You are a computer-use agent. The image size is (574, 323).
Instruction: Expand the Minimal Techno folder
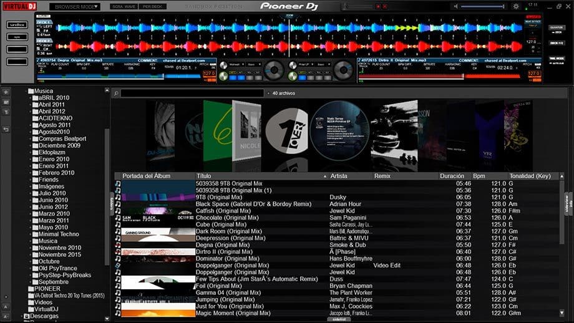(x=31, y=234)
